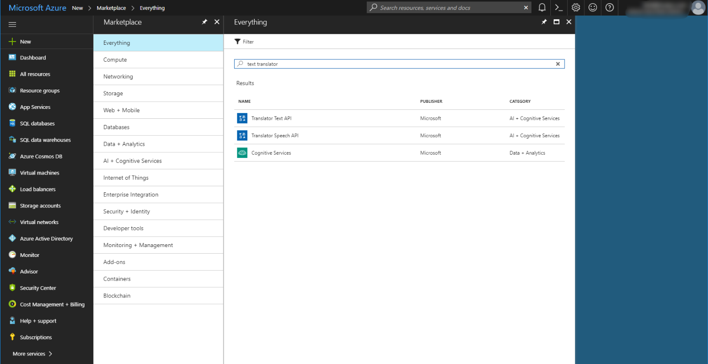Select Monitoring + Management category
This screenshot has width=708, height=364.
(x=158, y=245)
